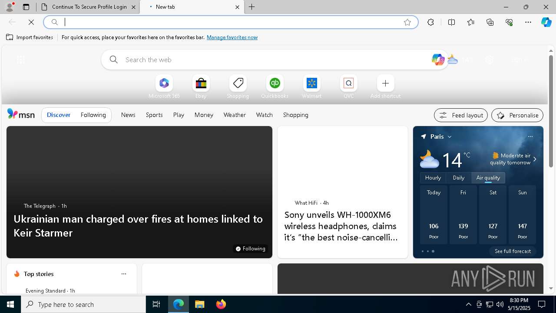Viewport: 556px width, 313px height.
Task: Open Task View on the taskbar
Action: tap(156, 304)
